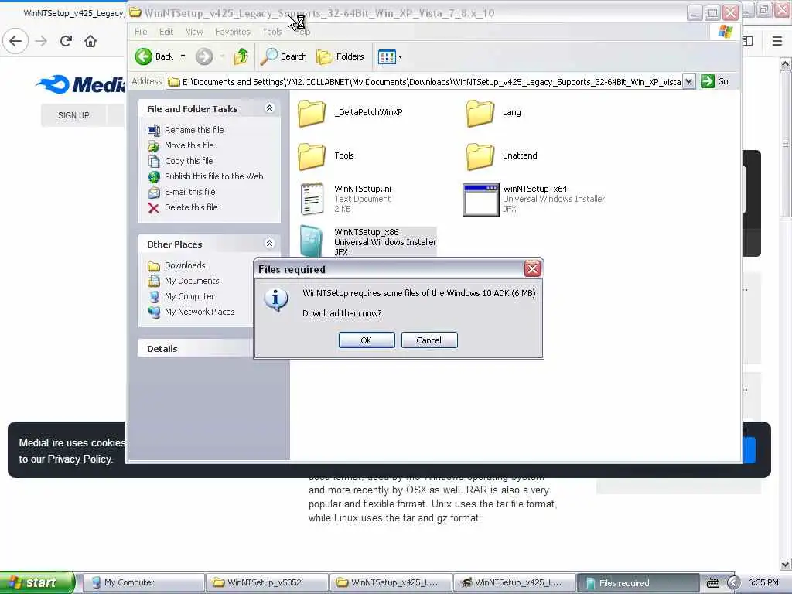Go to My Computer in Other Places
This screenshot has width=792, height=594.
[x=189, y=296]
